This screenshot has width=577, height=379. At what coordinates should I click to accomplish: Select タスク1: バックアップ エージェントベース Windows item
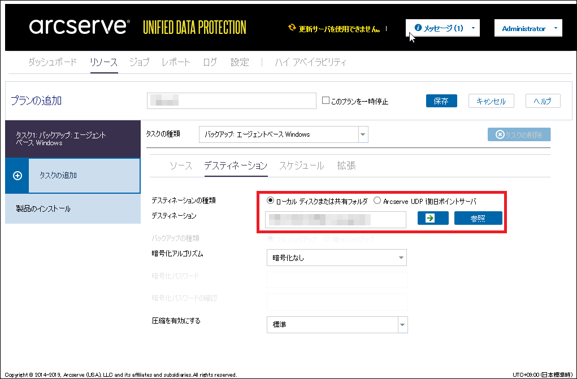(73, 139)
